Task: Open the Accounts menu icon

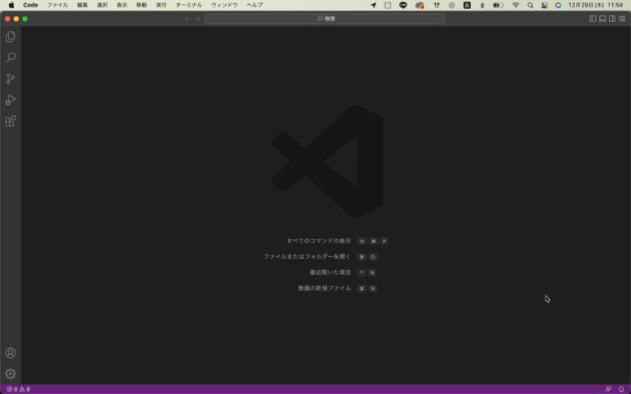Action: 11,353
